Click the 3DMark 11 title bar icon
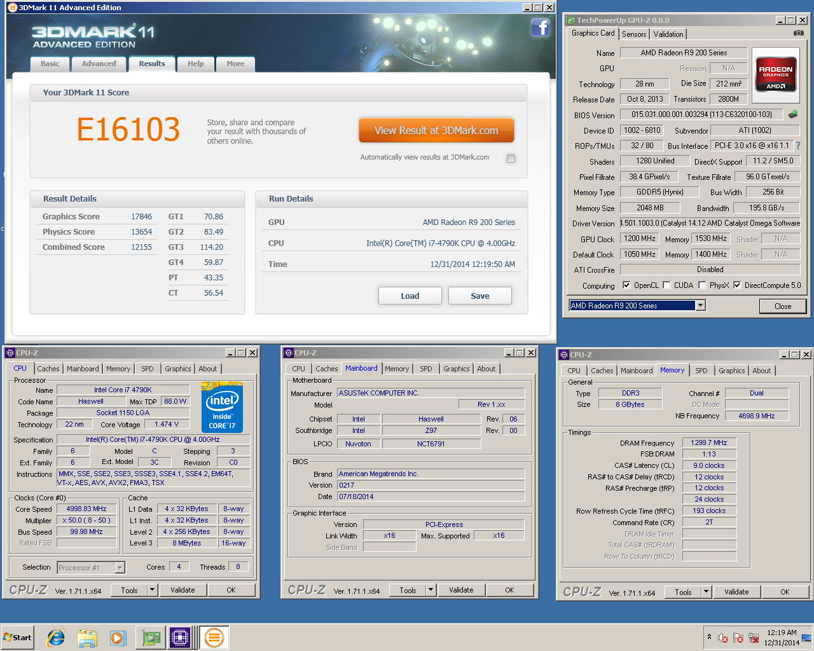This screenshot has width=814, height=651. [12, 8]
